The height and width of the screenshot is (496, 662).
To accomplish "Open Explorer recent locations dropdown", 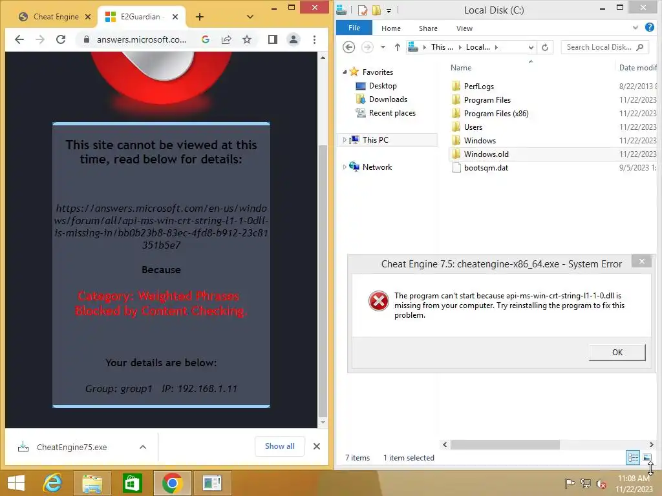I will pos(383,46).
